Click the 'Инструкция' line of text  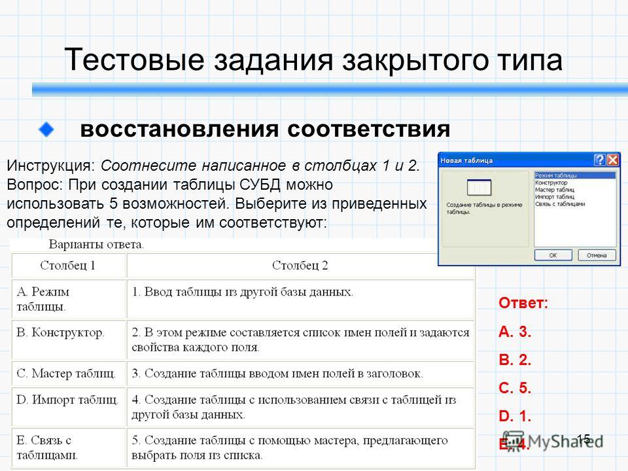point(213,166)
